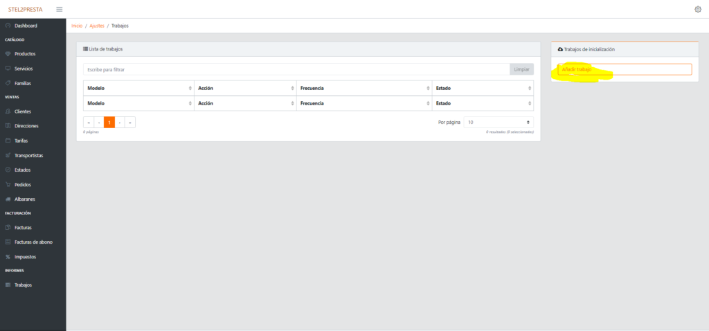Open the Por página dropdown
The width and height of the screenshot is (709, 331).
tap(499, 122)
